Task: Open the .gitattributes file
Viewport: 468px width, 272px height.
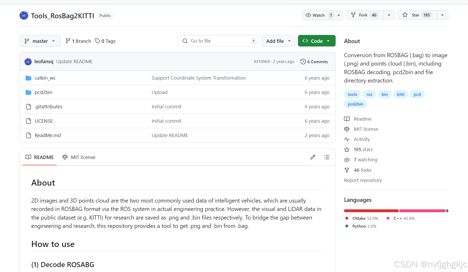Action: pyautogui.click(x=49, y=107)
